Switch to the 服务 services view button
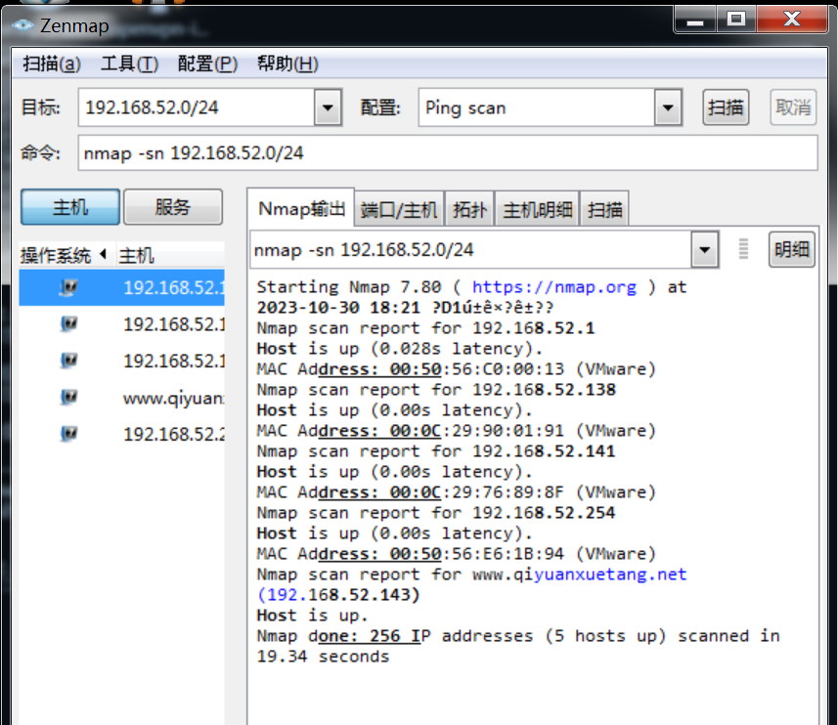838x725 pixels. click(x=173, y=206)
